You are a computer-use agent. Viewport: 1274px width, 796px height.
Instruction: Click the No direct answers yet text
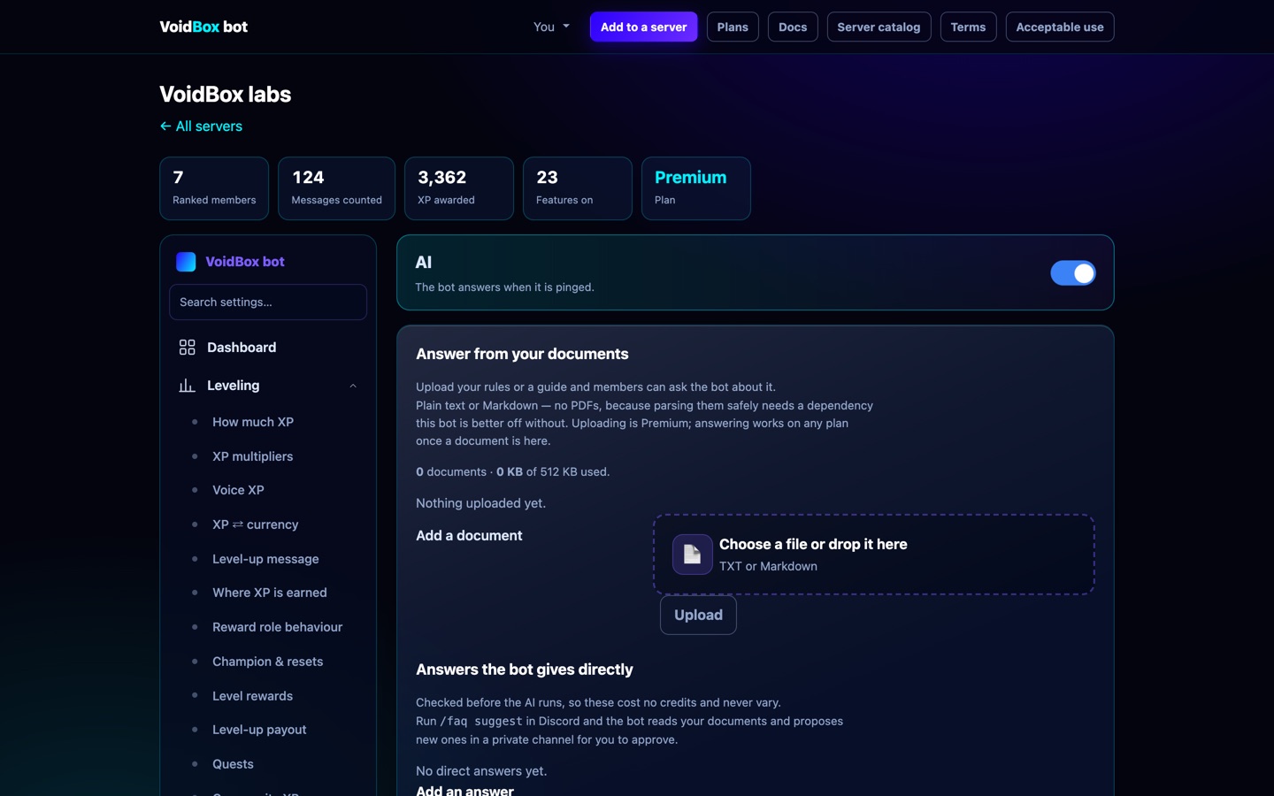[x=481, y=771]
